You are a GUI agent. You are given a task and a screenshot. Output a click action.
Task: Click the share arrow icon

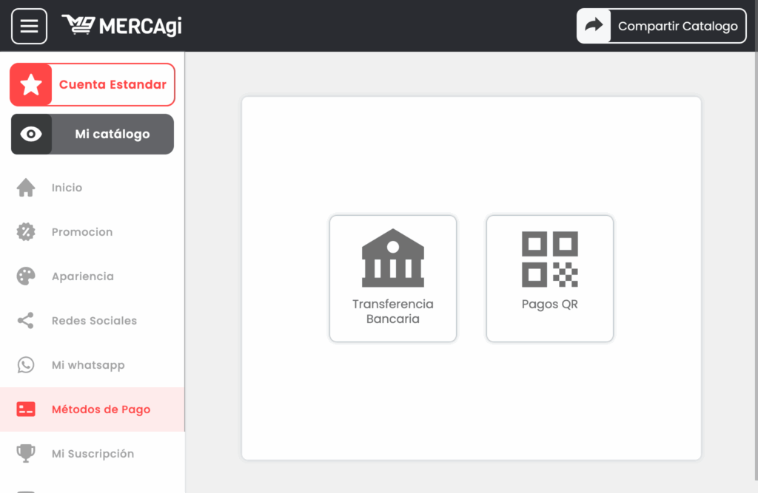tap(594, 26)
